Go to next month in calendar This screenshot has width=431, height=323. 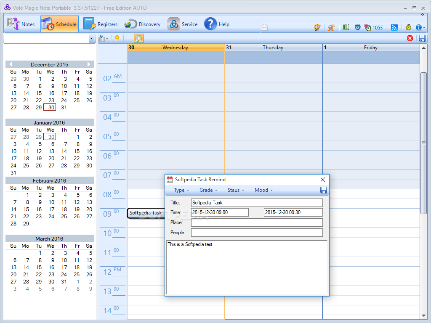[88, 64]
